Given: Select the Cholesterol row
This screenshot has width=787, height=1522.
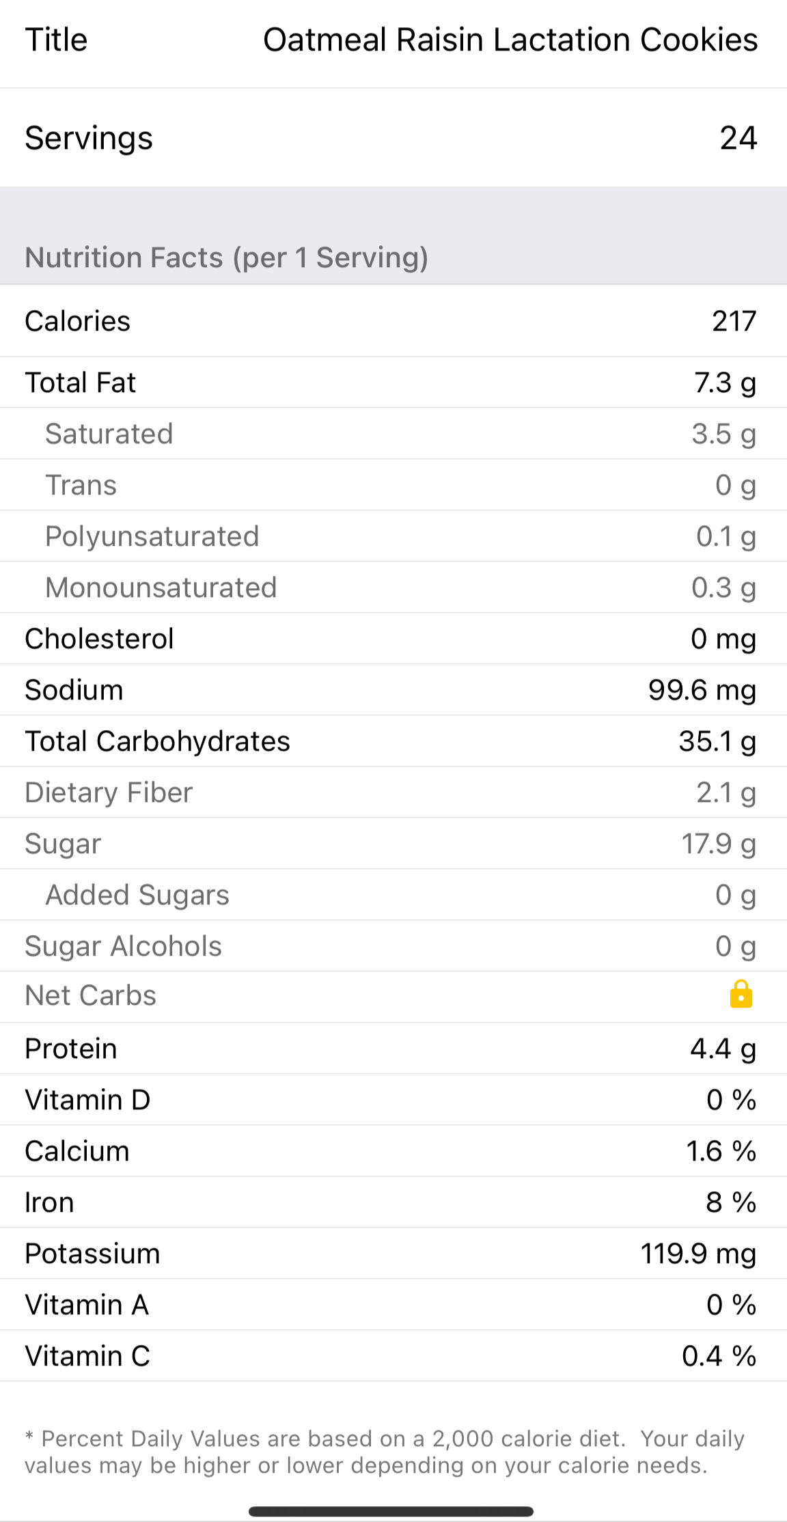Looking at the screenshot, I should pos(393,639).
